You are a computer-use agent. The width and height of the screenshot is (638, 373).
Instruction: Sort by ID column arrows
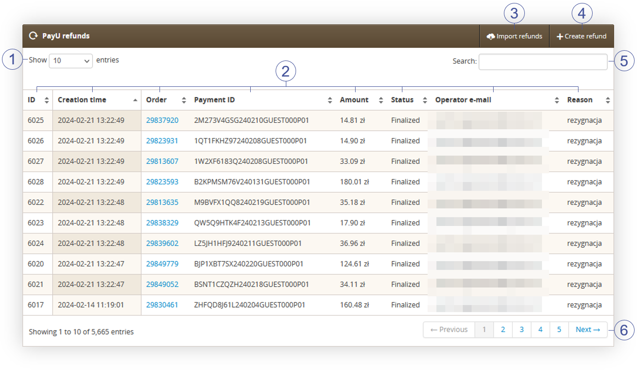click(x=47, y=100)
